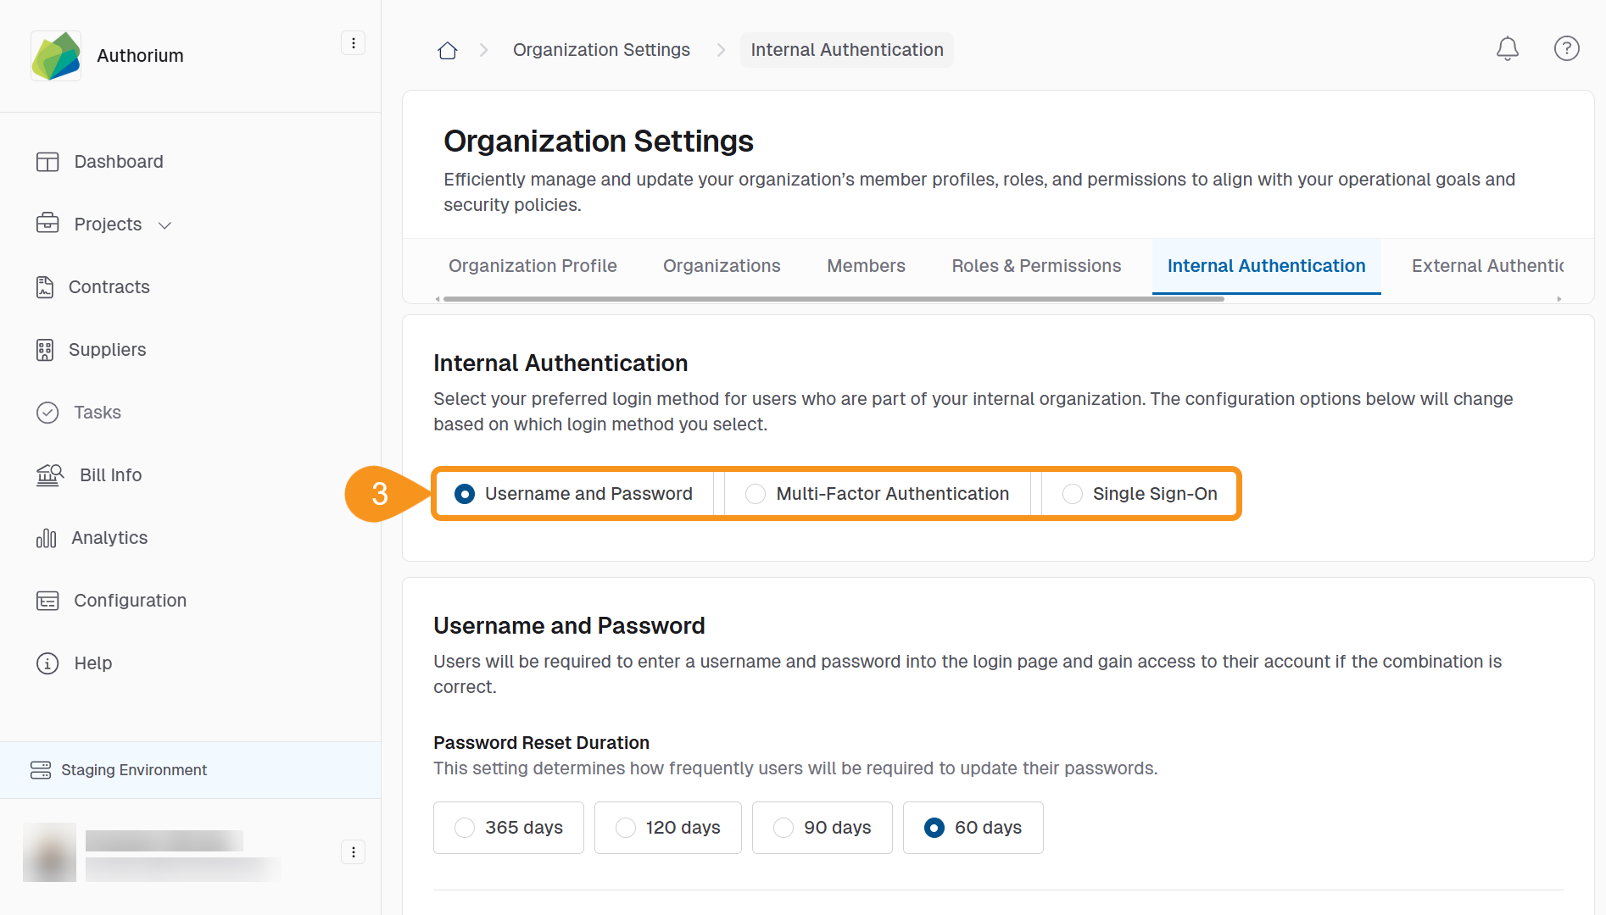
Task: Navigate to Suppliers in sidebar
Action: point(107,350)
